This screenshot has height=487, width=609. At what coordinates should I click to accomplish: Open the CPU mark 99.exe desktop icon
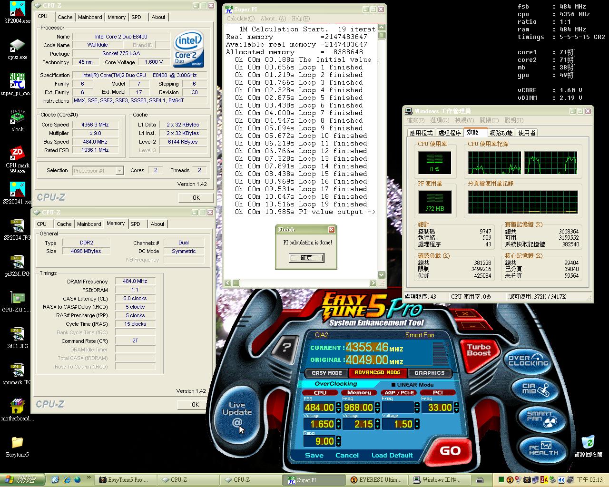(17, 160)
